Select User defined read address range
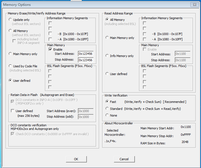Image resolution: width=201 pixels, height=168 pixels. click(x=107, y=74)
